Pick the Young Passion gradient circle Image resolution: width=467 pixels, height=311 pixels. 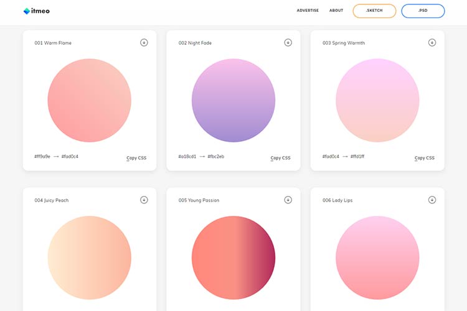coord(233,258)
